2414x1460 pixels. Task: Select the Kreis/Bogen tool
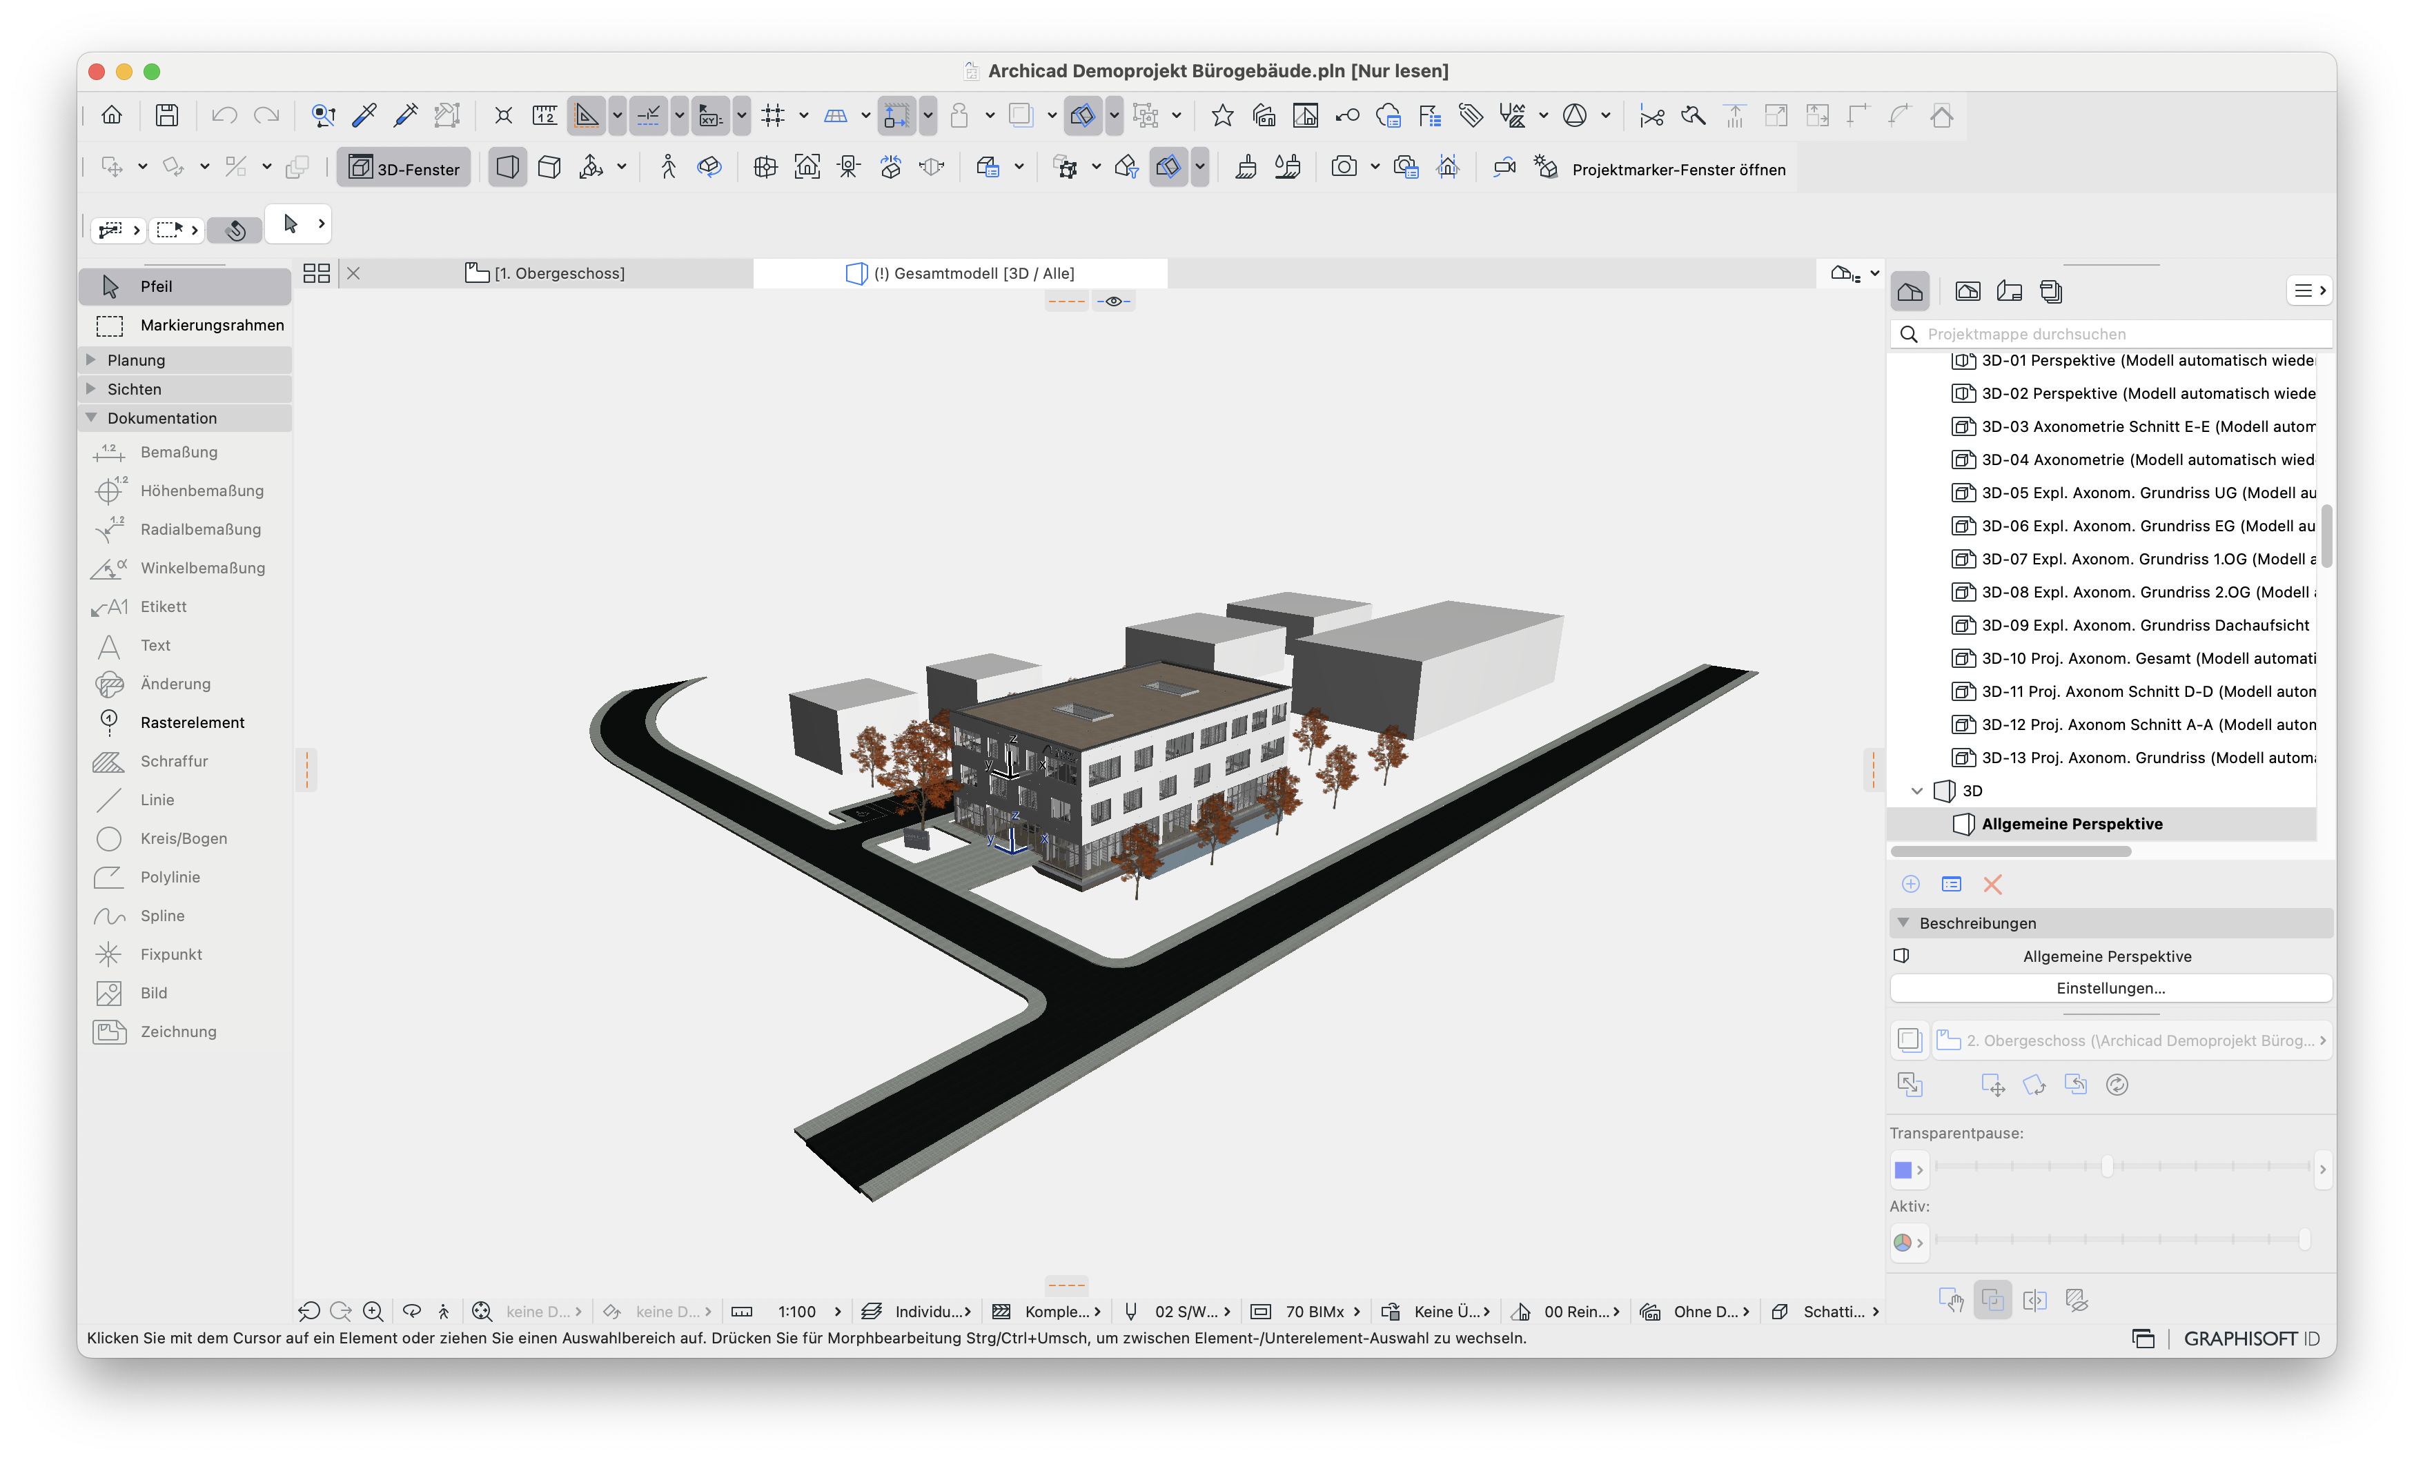pos(185,838)
